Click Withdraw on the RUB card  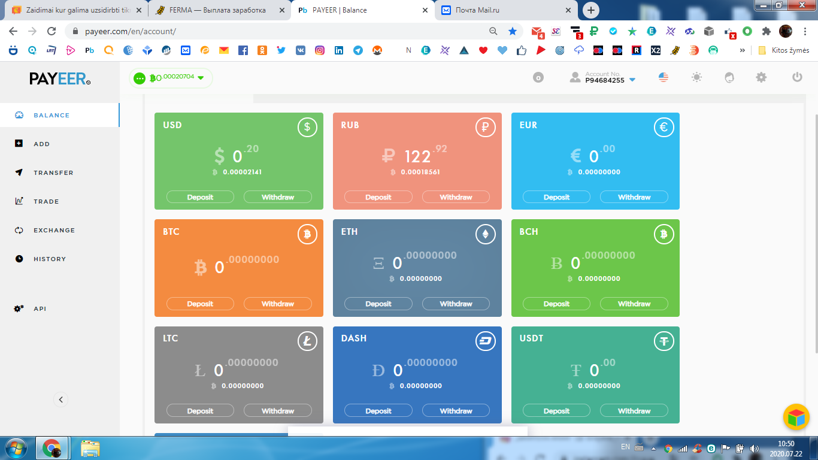pyautogui.click(x=456, y=197)
